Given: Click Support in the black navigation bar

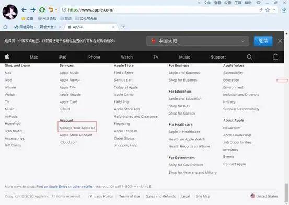Looking at the screenshot, I should pos(218,57).
